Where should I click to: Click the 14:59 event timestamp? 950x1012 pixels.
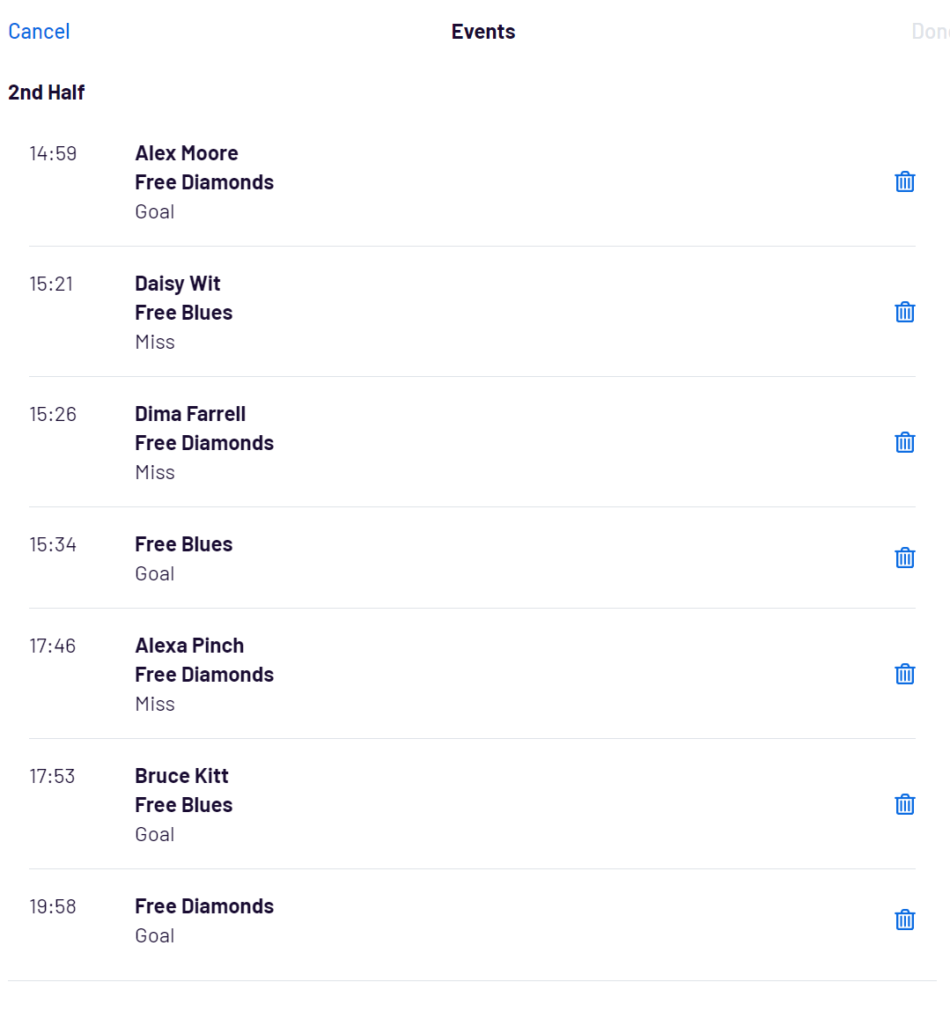tap(53, 154)
